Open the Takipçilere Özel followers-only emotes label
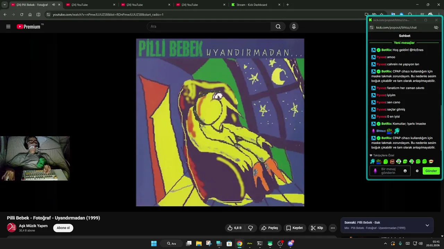 (382, 155)
